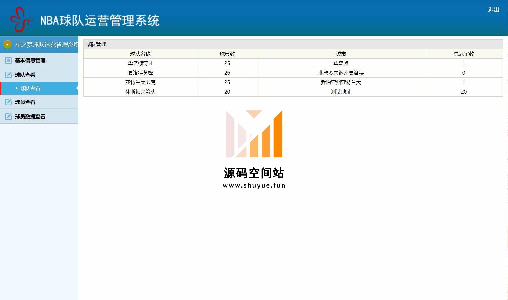Click the 球员数 column header
The width and height of the screenshot is (508, 300).
(227, 54)
